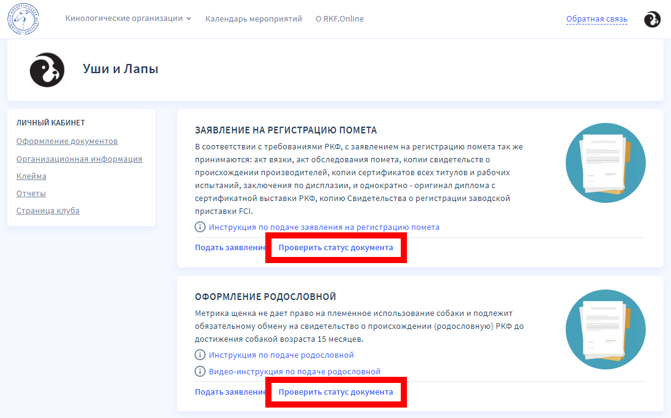The width and height of the screenshot is (671, 418).
Task: Open Видео-инструкция по подаче родословной link
Action: [x=294, y=371]
